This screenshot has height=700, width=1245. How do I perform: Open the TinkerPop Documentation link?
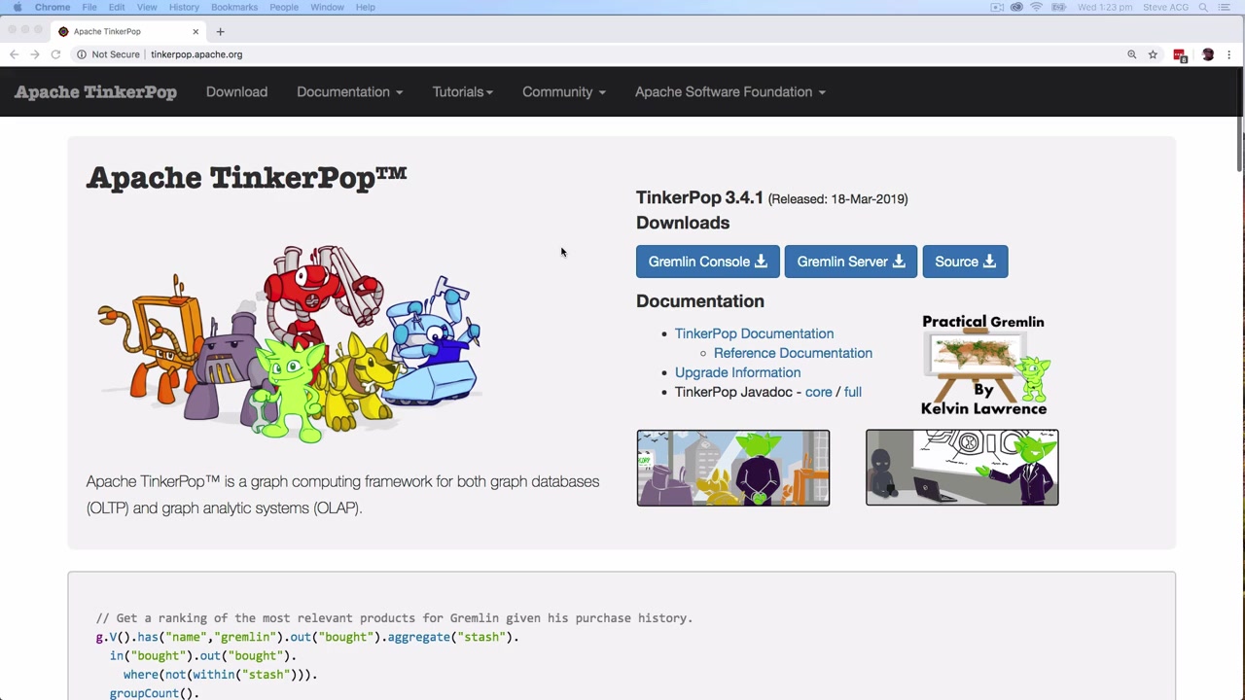point(754,333)
